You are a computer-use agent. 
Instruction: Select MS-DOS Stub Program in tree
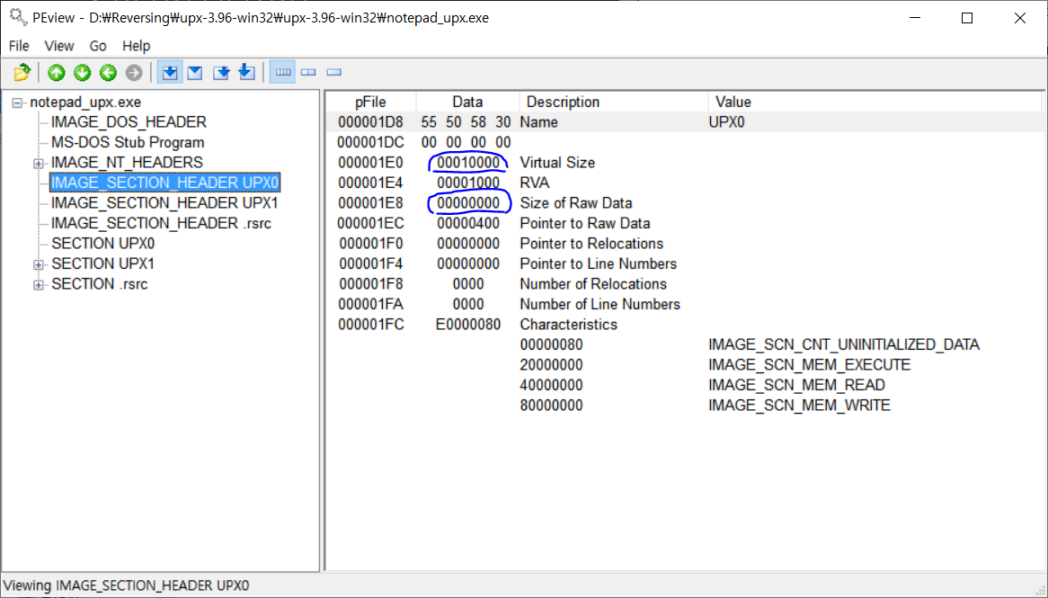[128, 142]
